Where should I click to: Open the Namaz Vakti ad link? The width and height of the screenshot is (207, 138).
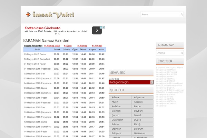click(52, 46)
